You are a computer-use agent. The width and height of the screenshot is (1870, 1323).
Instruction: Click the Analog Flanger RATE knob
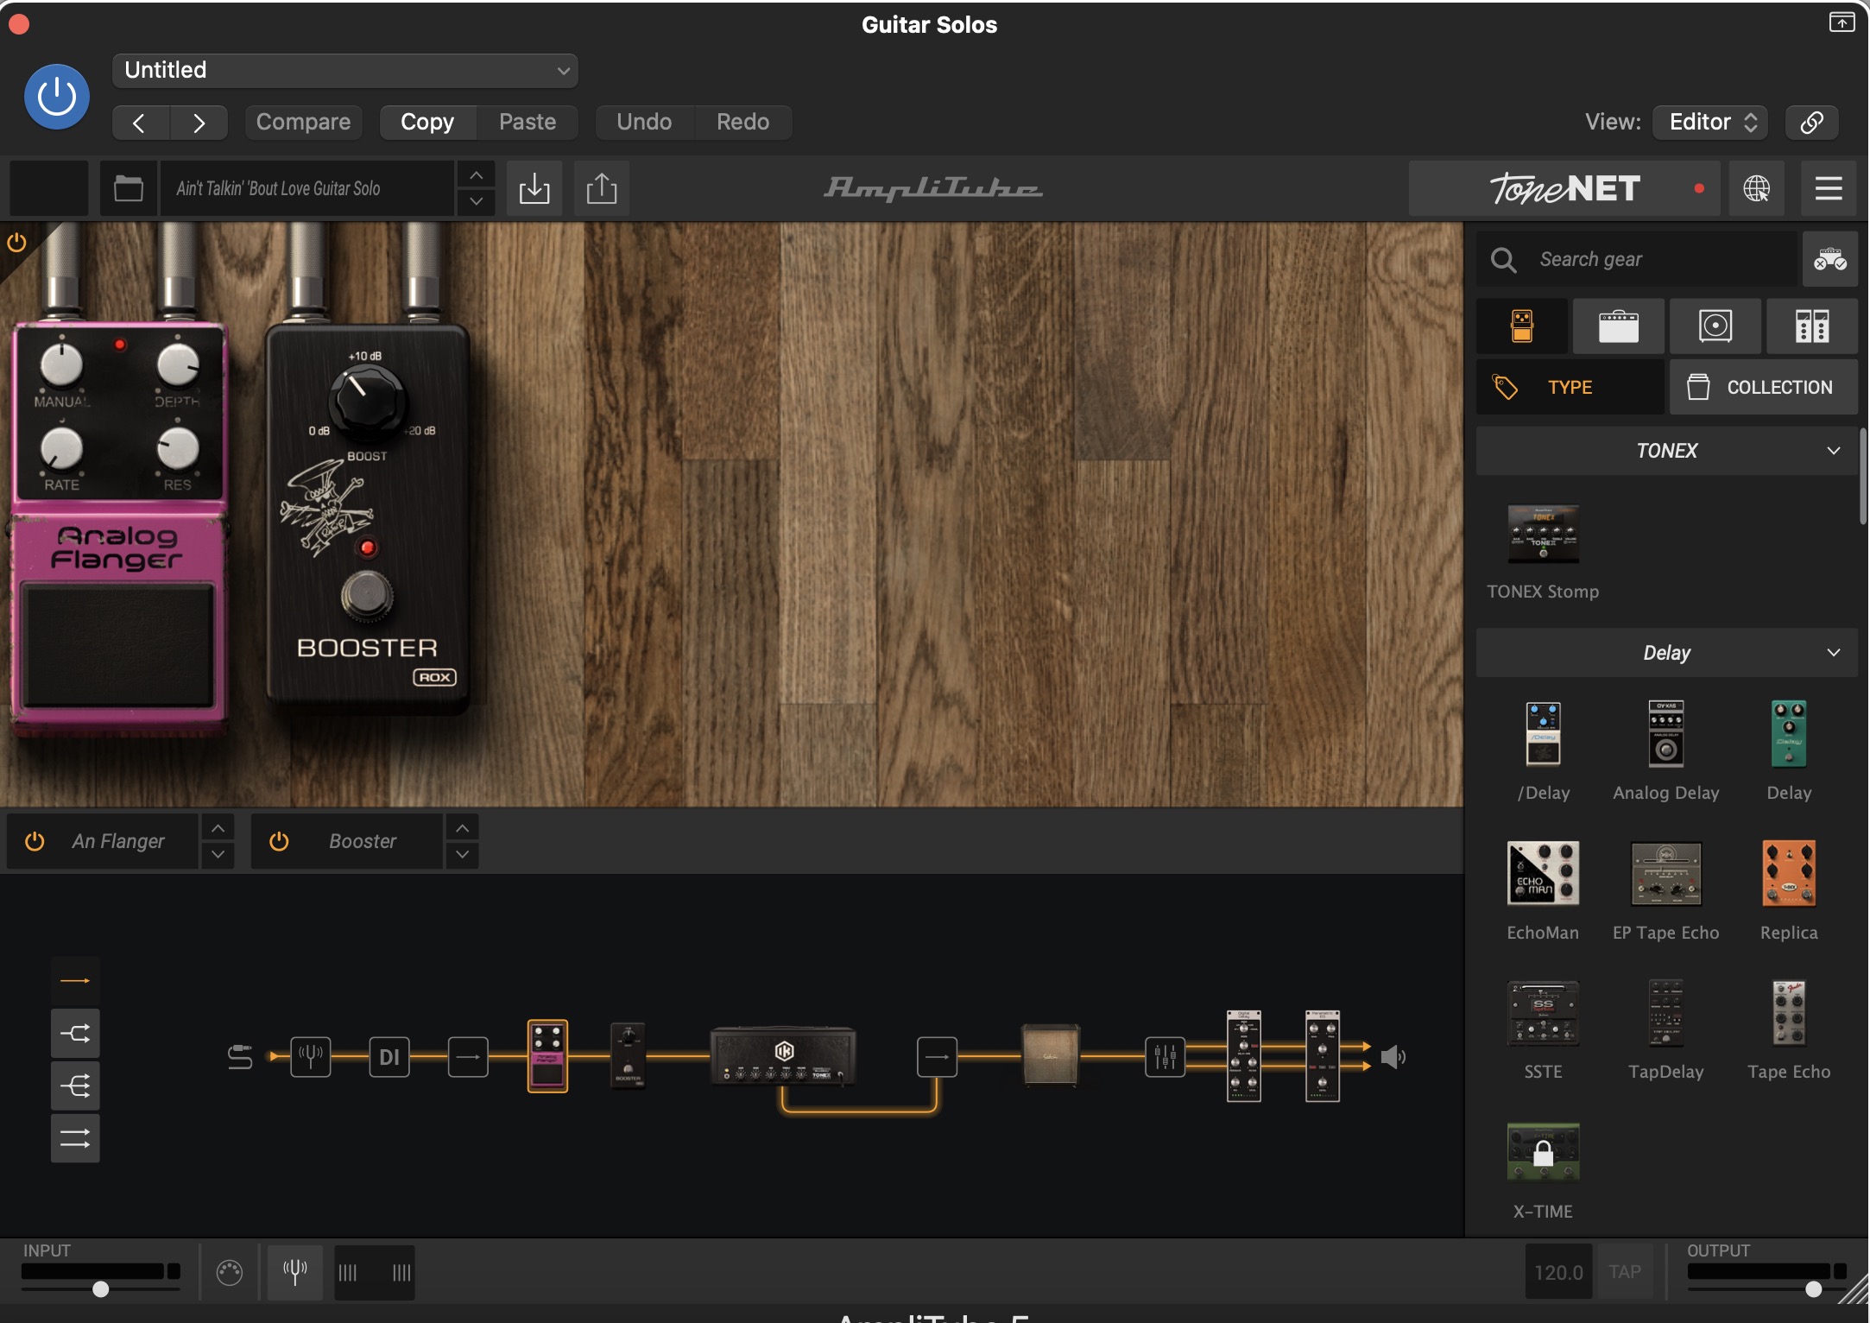point(61,448)
